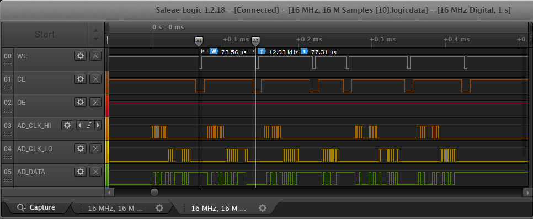Screen dimensions: 533x219
Task: Open capture options with down arrow
Action: 96,39
